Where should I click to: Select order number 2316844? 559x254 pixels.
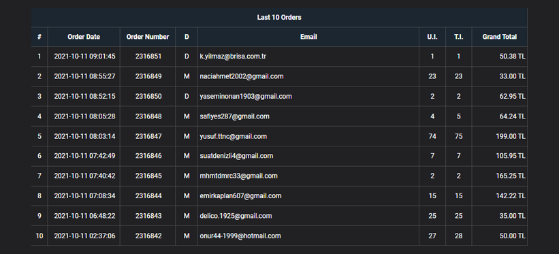[x=148, y=196]
